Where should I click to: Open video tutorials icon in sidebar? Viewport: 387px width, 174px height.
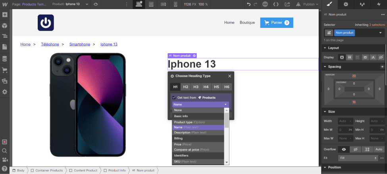point(4,159)
